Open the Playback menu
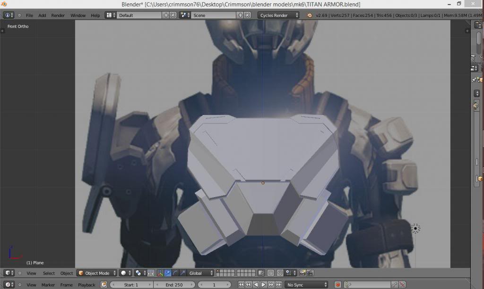Viewport: 484px width, 289px height. 86,285
